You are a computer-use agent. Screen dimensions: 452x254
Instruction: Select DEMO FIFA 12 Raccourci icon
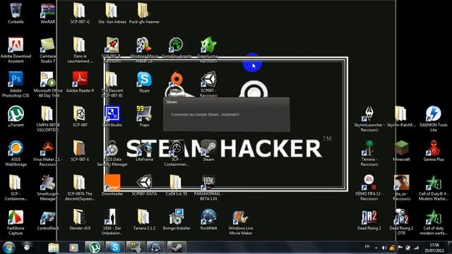(x=369, y=188)
